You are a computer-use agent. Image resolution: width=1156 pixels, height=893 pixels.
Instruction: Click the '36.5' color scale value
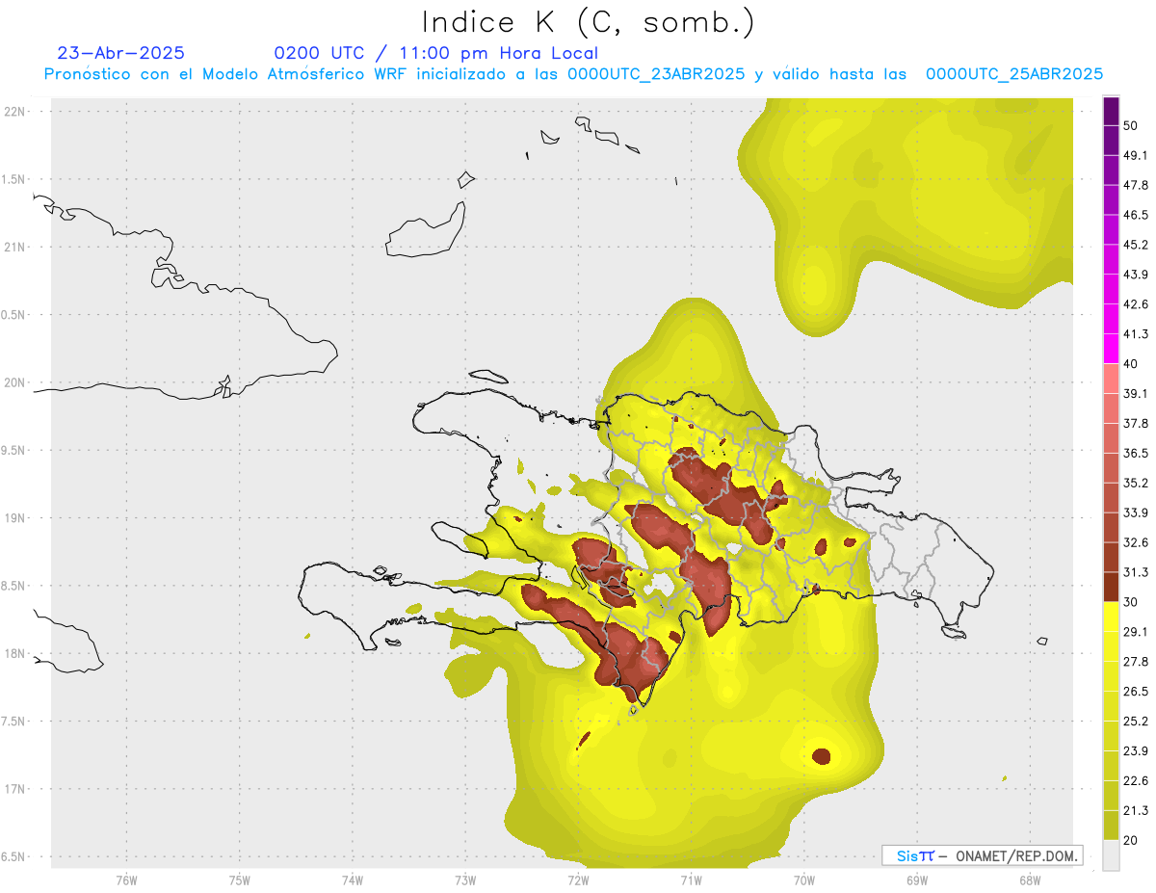(1136, 453)
